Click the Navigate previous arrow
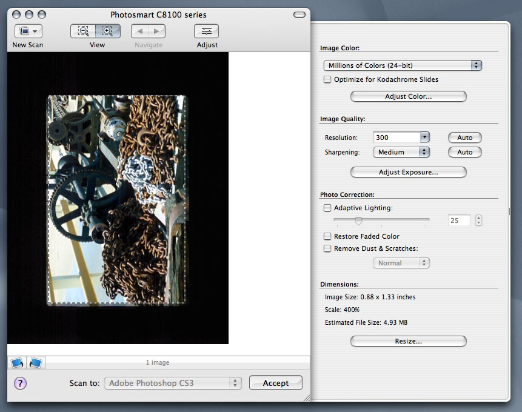522x412 pixels. [139, 32]
